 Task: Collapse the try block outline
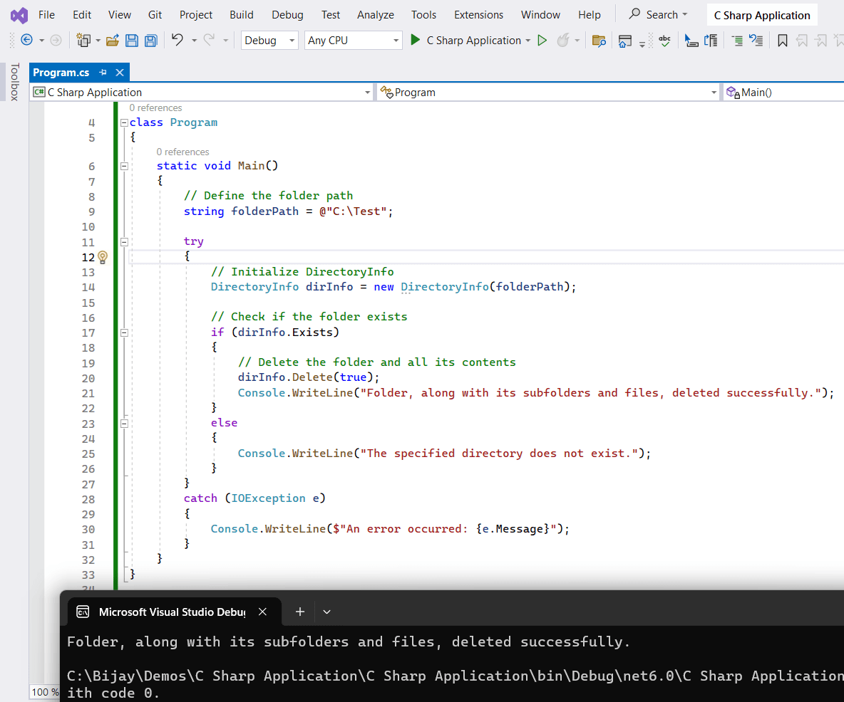click(x=124, y=241)
